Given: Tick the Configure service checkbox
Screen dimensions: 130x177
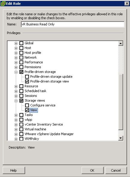Looking at the screenshot, I should pos(27,105).
